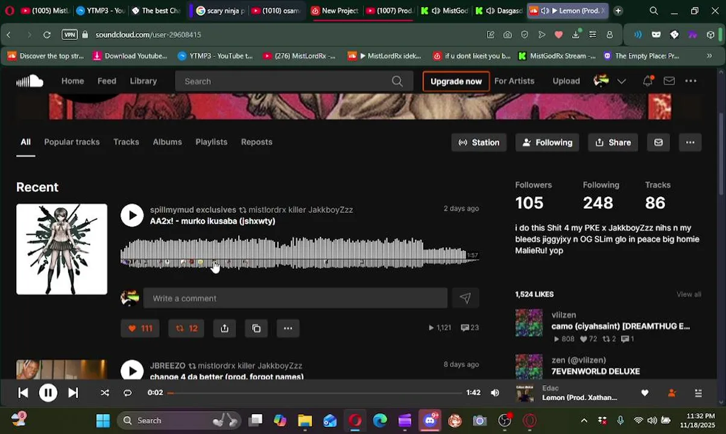Share the AA2x! track
The width and height of the screenshot is (726, 434).
click(224, 328)
